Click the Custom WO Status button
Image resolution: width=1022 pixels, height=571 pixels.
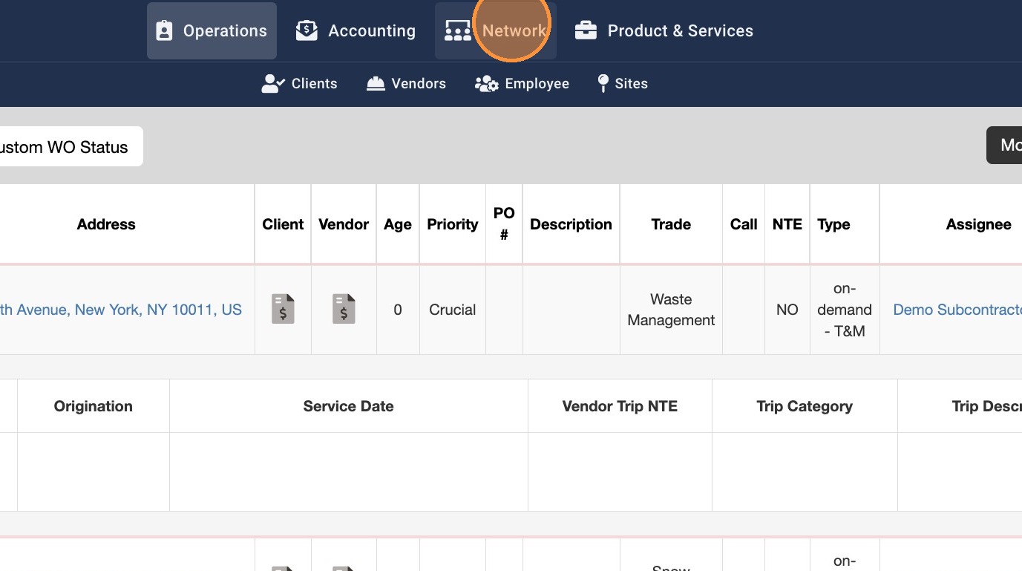point(67,147)
